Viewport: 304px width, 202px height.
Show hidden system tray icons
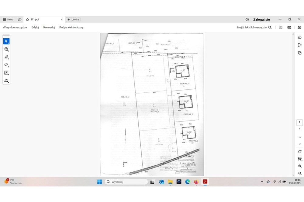click(262, 182)
